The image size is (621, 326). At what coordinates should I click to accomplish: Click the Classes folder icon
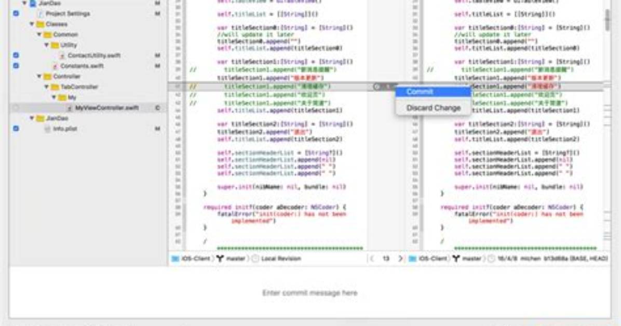(40, 24)
